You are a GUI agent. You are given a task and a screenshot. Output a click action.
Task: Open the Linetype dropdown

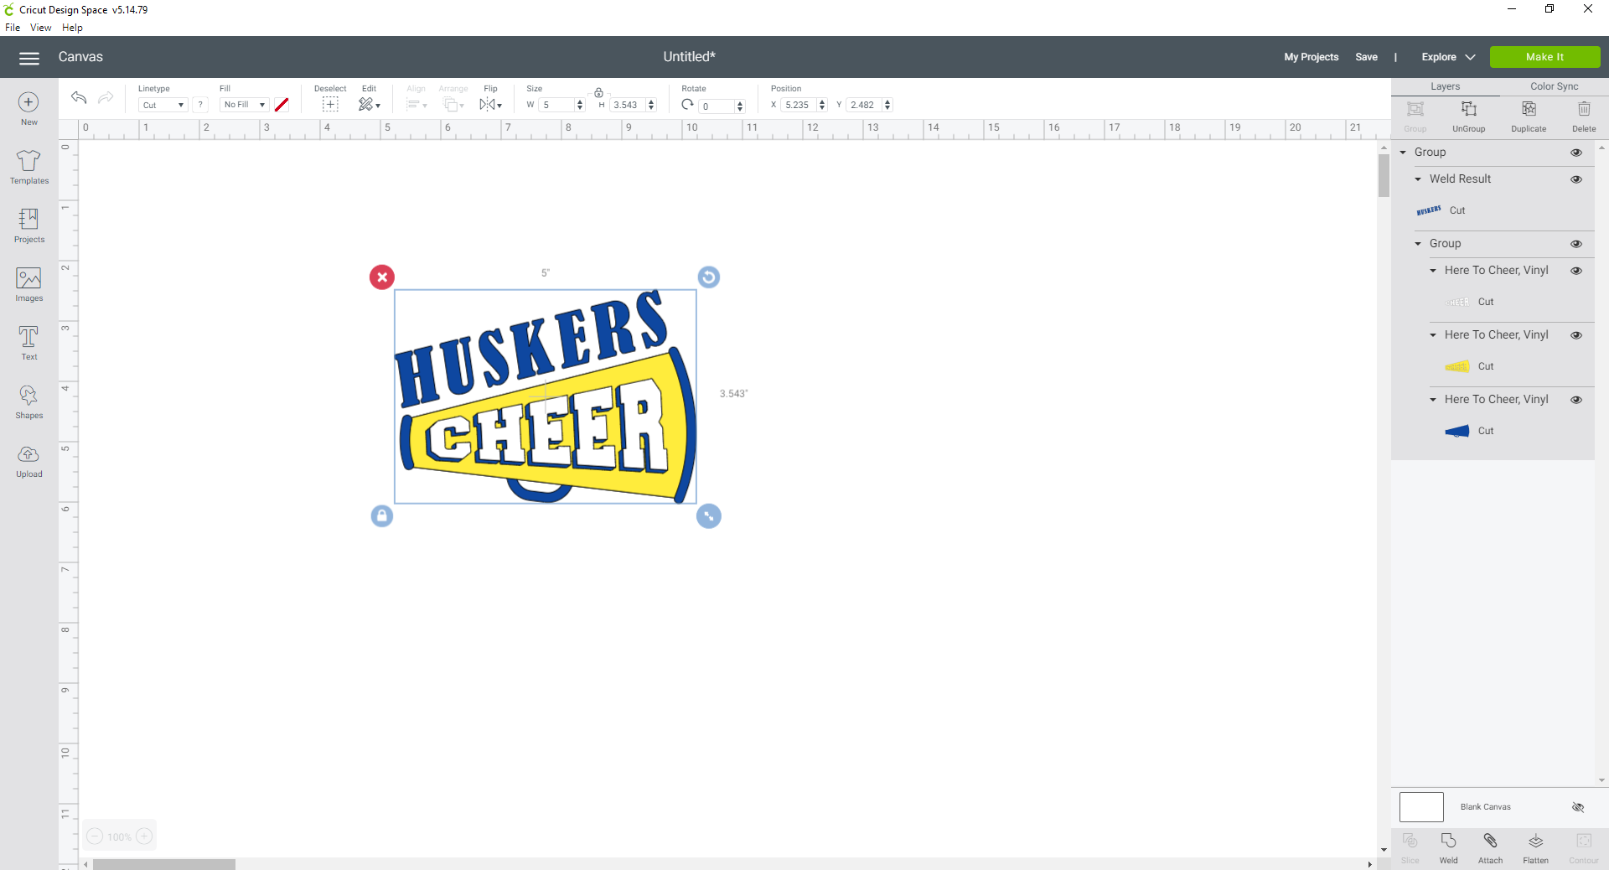[163, 105]
